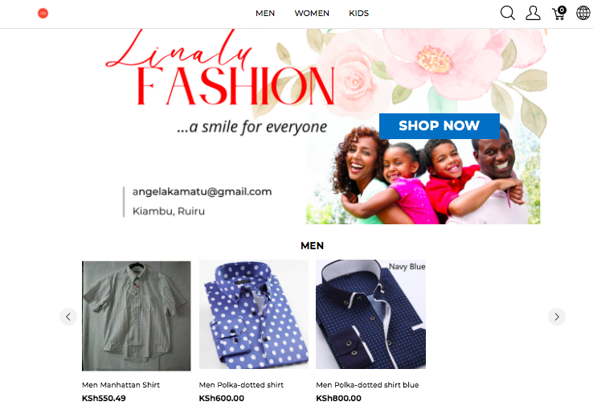
Task: Click the MEN section heading
Action: tap(312, 245)
